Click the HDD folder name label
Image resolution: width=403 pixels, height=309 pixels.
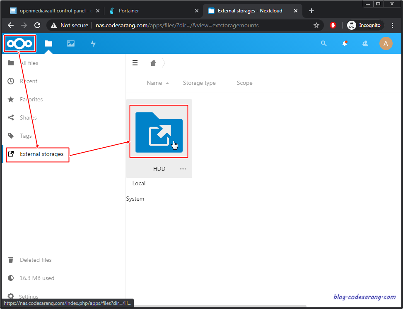pos(159,169)
